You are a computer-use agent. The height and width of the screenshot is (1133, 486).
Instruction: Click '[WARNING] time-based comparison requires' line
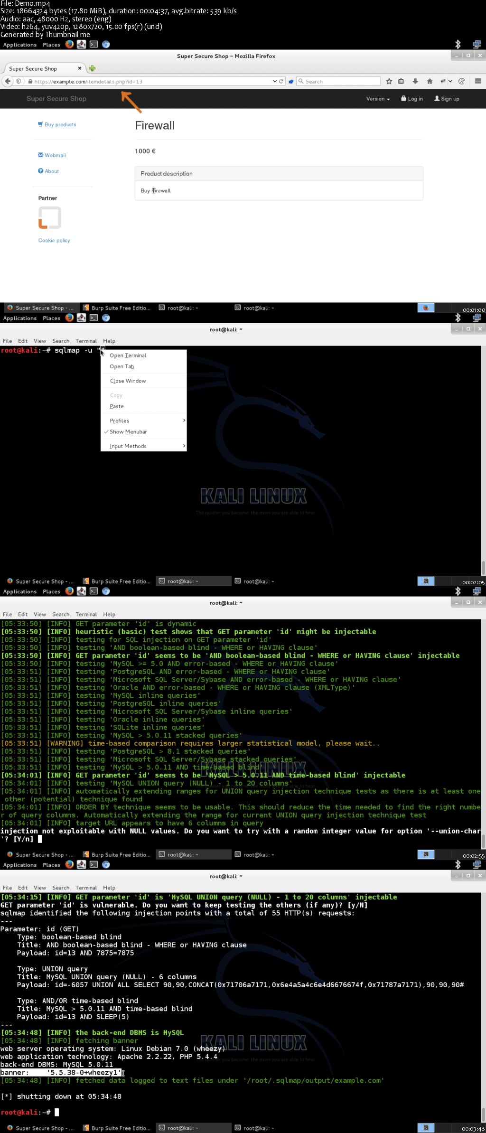click(190, 743)
